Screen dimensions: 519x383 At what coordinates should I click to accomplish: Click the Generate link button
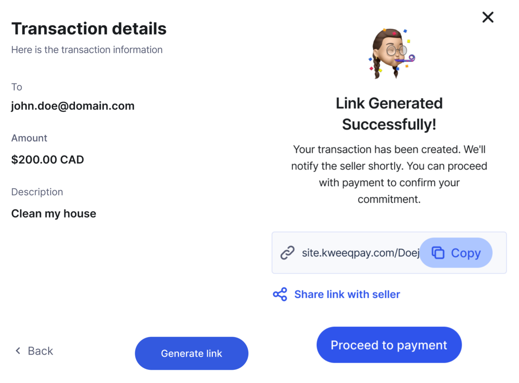tap(191, 353)
